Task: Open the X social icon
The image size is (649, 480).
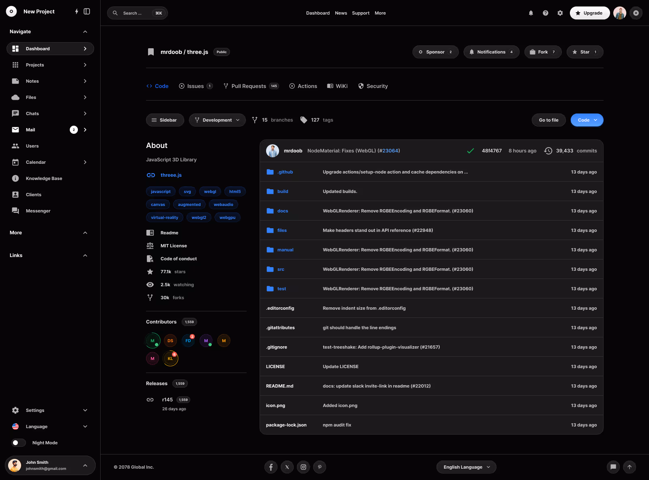Action: pos(287,467)
